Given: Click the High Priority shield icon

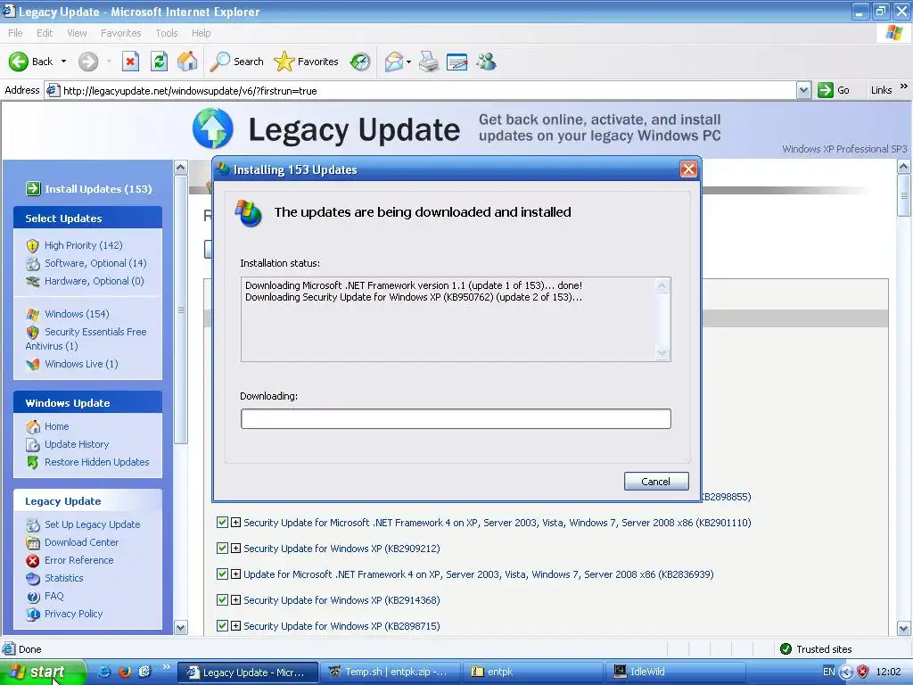Looking at the screenshot, I should pyautogui.click(x=33, y=246).
